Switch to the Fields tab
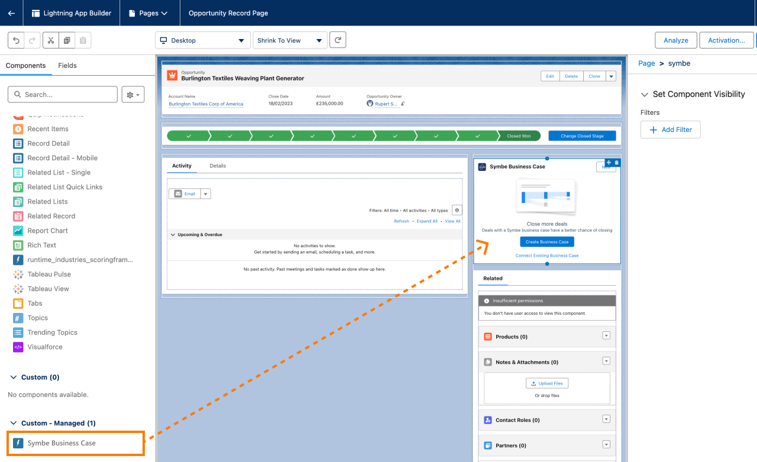Image resolution: width=757 pixels, height=462 pixels. pos(67,66)
